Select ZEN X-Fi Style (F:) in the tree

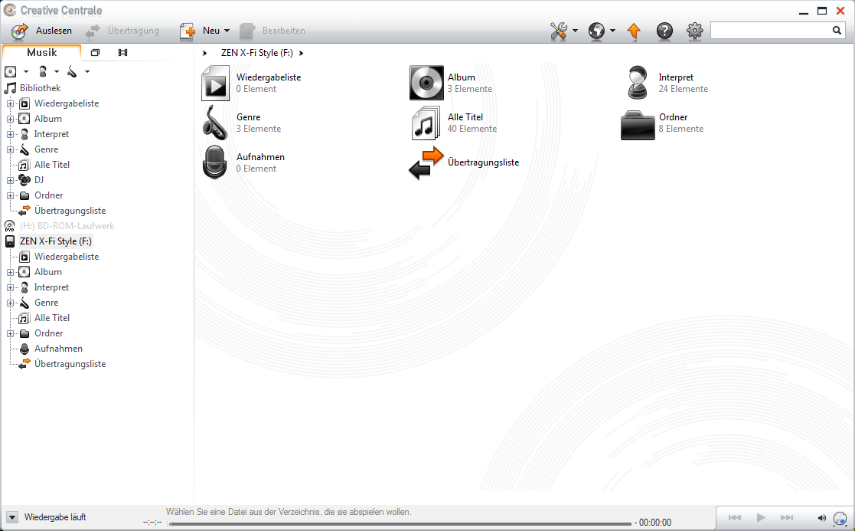tap(56, 241)
